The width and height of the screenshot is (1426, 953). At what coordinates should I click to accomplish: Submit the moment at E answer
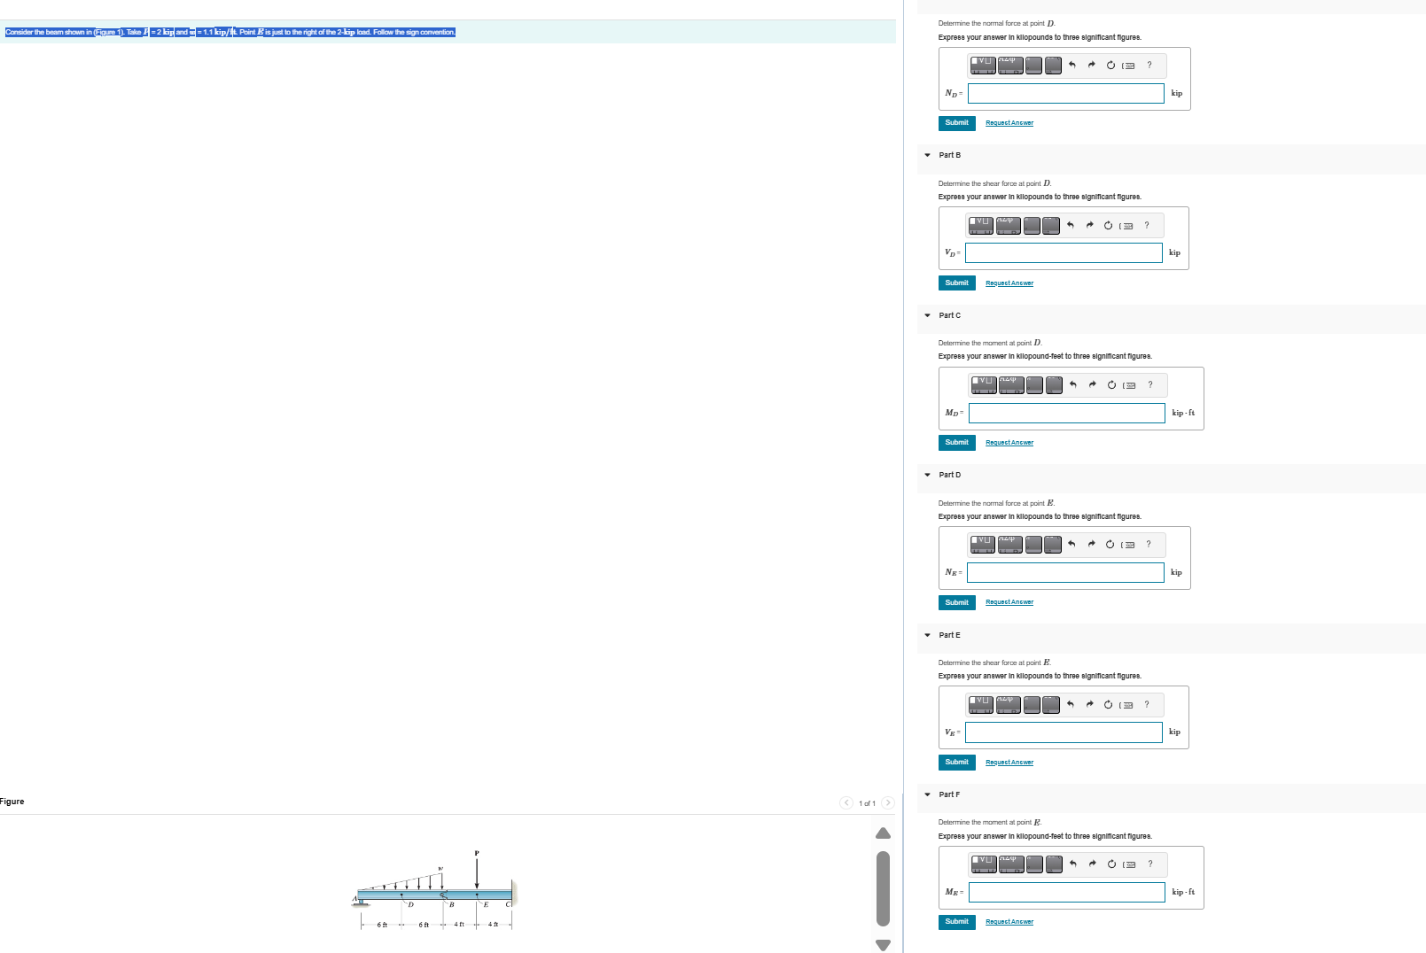pos(957,922)
